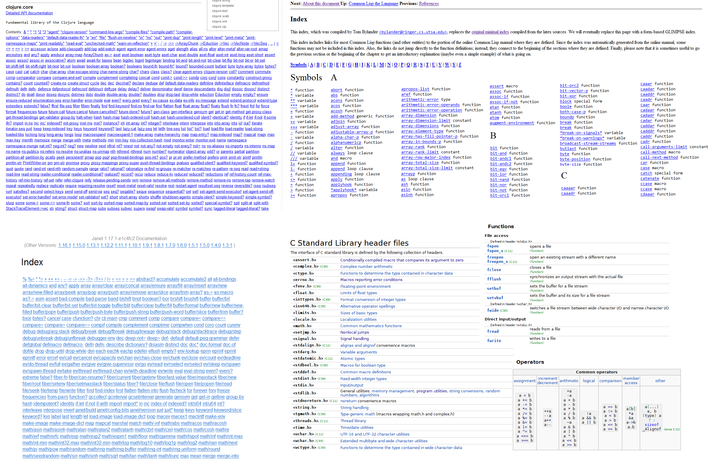Open the Thread library link
The width and height of the screenshot is (713, 475).
click(353, 421)
